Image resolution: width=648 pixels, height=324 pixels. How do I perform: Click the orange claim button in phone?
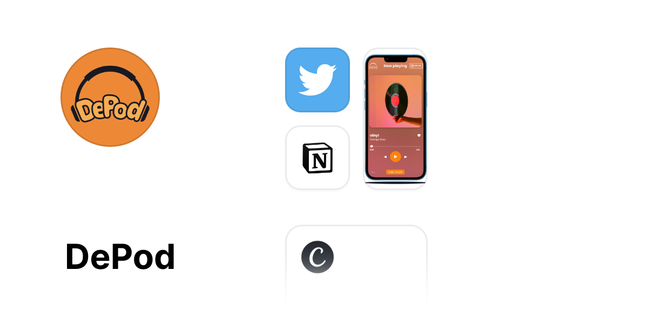pyautogui.click(x=395, y=172)
